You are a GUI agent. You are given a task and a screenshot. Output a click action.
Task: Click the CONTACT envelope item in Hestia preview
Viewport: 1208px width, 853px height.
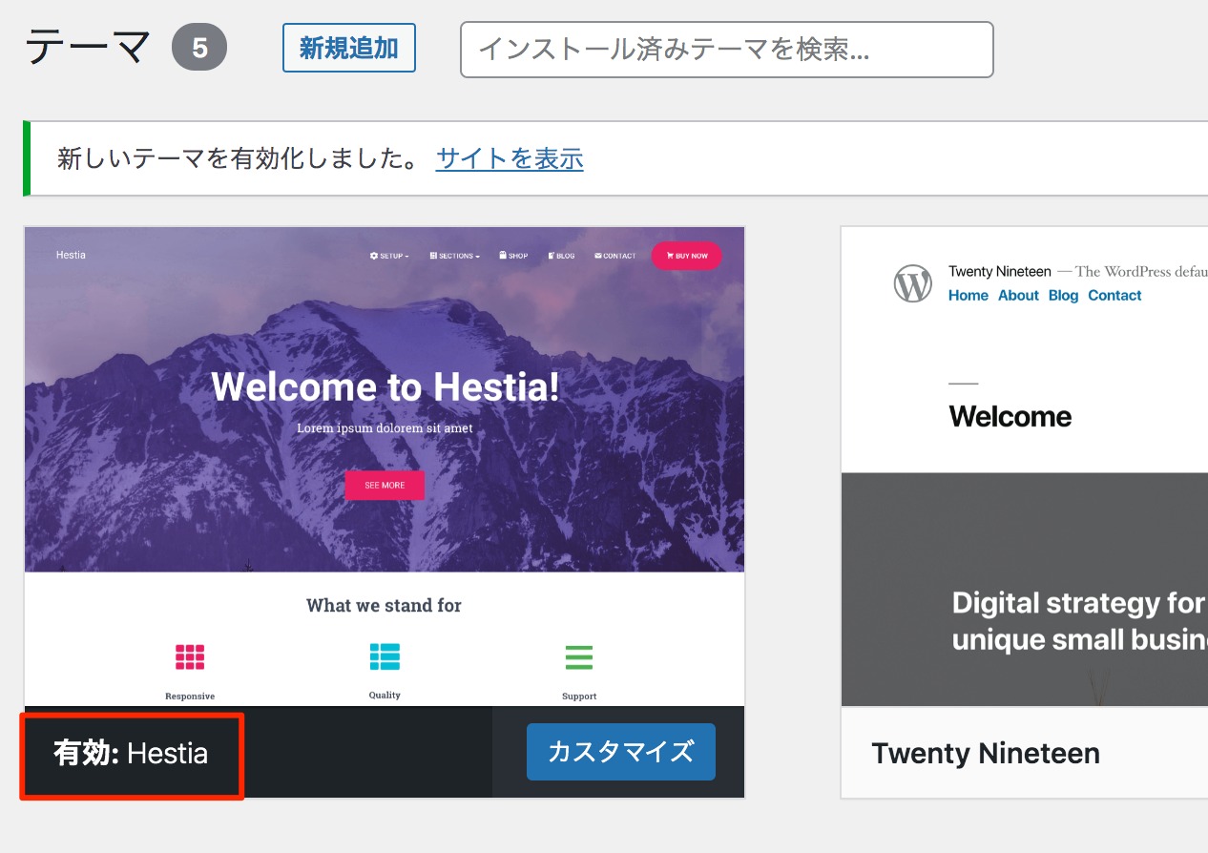(x=614, y=256)
